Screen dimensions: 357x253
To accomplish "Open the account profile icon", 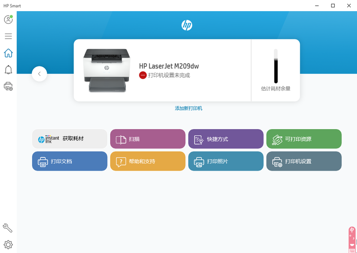I will pyautogui.click(x=8, y=20).
